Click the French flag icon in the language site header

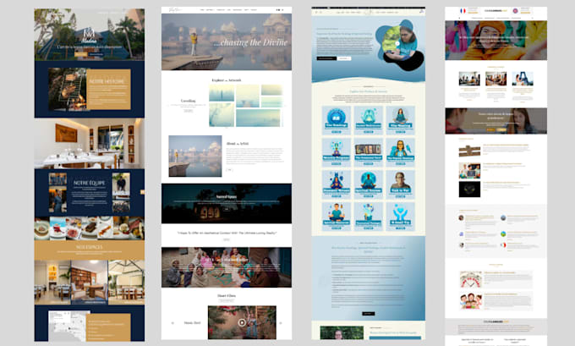pyautogui.click(x=463, y=11)
